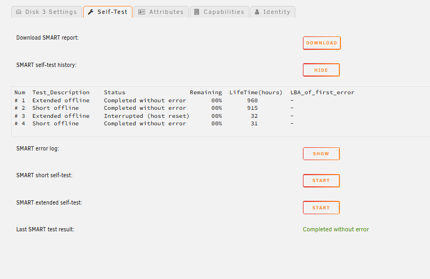Click the disk icon on Disk 3 Settings tab
The image size is (430, 279).
point(19,12)
